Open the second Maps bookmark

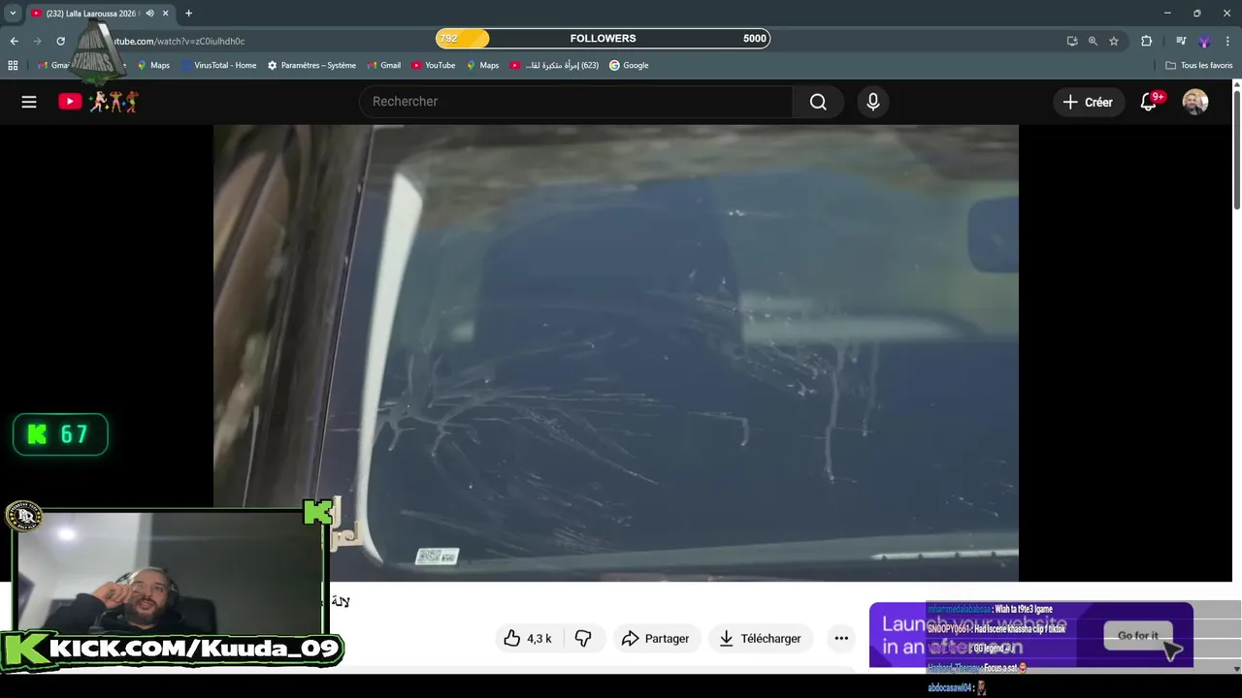482,65
